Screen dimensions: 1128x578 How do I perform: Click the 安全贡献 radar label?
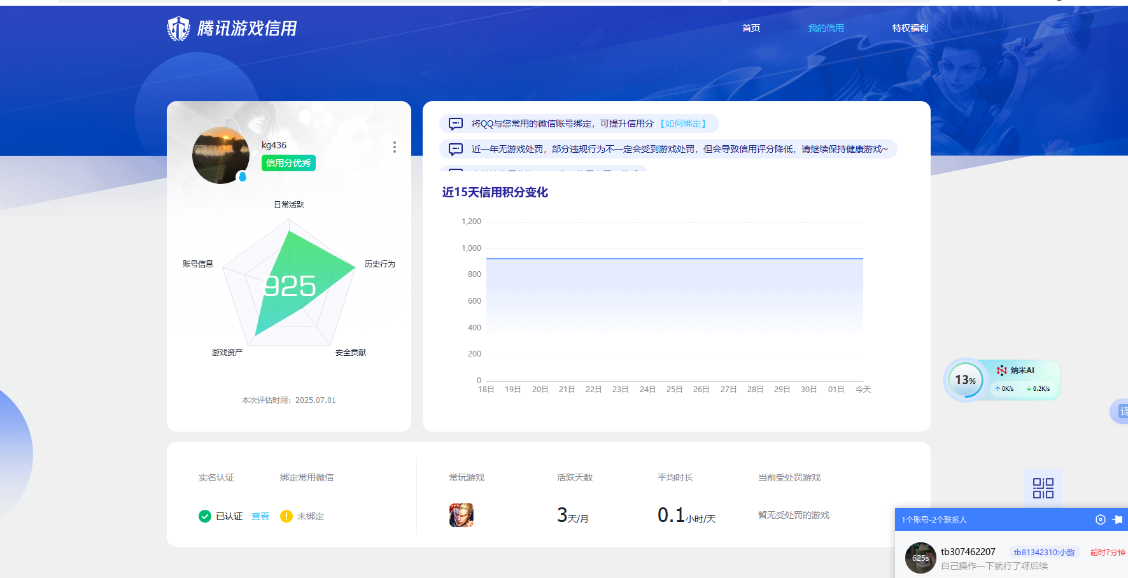click(351, 352)
